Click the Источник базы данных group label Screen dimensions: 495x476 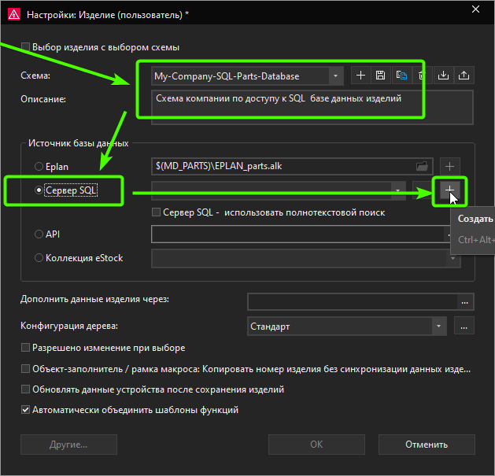(x=78, y=143)
